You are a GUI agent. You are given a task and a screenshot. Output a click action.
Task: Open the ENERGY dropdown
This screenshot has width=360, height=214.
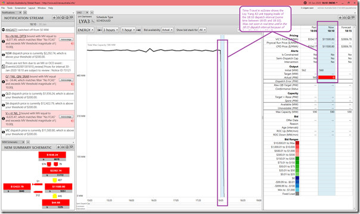click(x=86, y=30)
